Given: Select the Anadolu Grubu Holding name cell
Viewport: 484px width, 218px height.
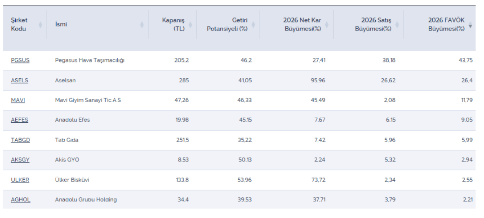Looking at the screenshot, I should click(85, 200).
